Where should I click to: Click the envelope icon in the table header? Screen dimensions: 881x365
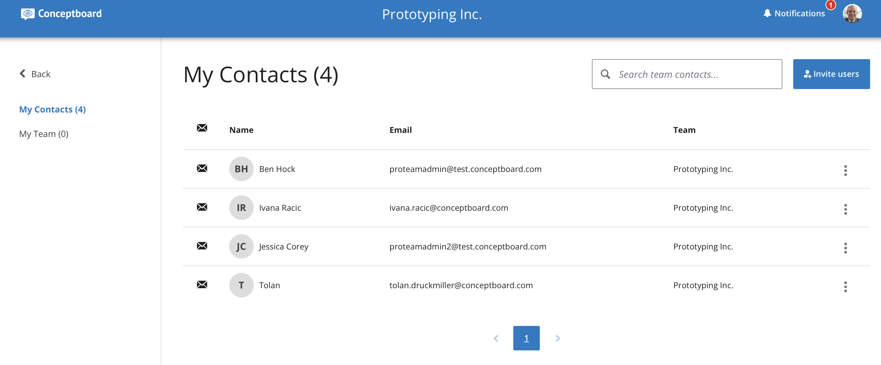point(202,128)
